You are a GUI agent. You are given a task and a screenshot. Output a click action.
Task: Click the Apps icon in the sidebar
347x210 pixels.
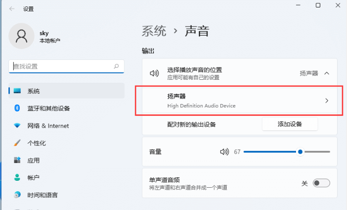click(17, 160)
